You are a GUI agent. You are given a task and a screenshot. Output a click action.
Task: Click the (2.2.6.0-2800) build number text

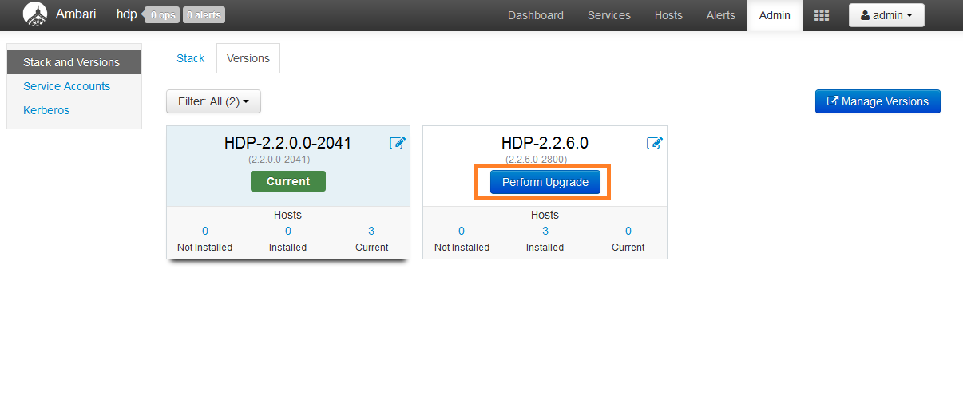pos(536,159)
